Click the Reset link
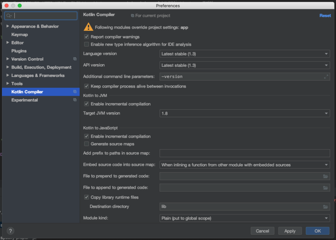This screenshot has height=240, width=336. pos(325,16)
